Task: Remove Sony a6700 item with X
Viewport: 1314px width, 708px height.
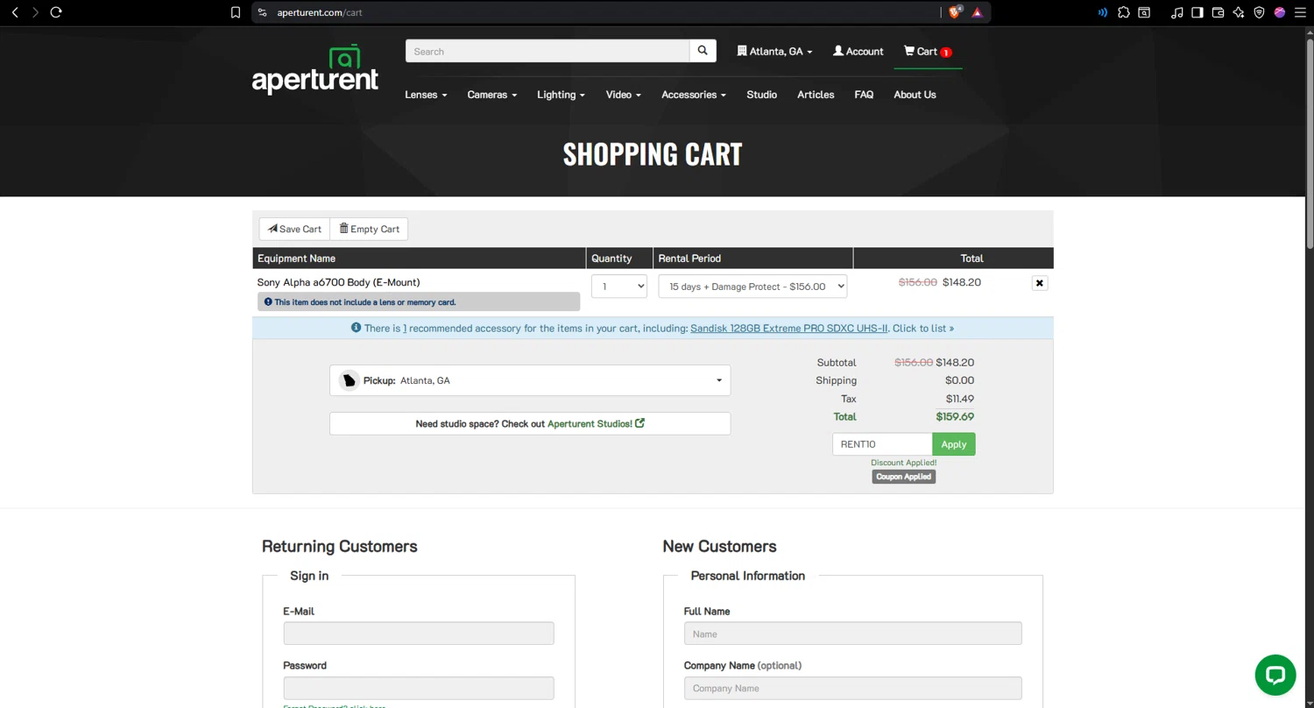Action: (x=1040, y=283)
